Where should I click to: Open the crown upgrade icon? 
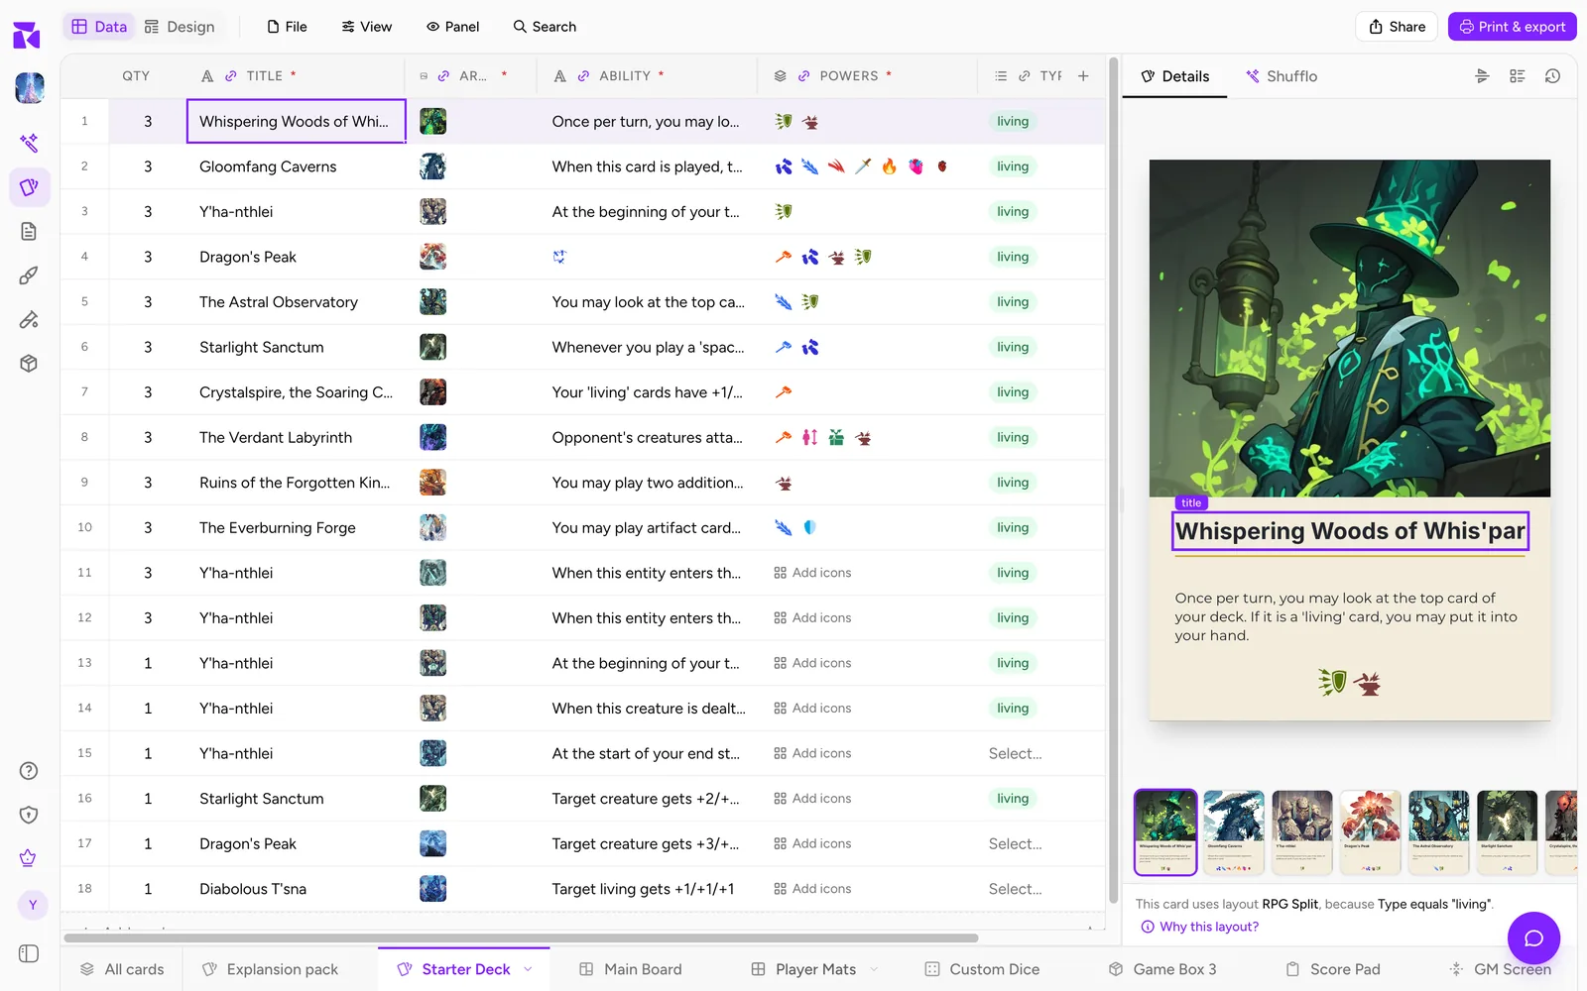29,858
